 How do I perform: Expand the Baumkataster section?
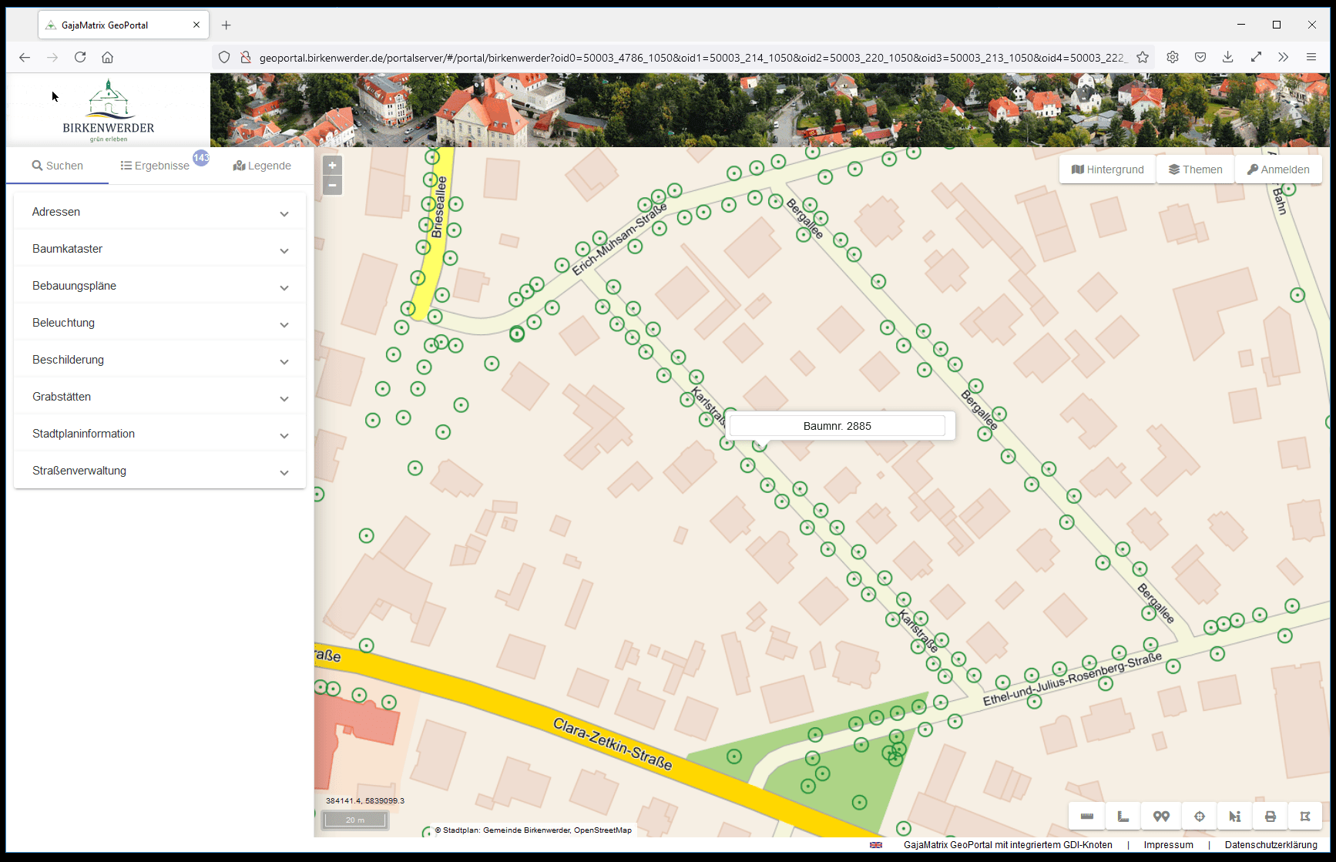point(159,249)
